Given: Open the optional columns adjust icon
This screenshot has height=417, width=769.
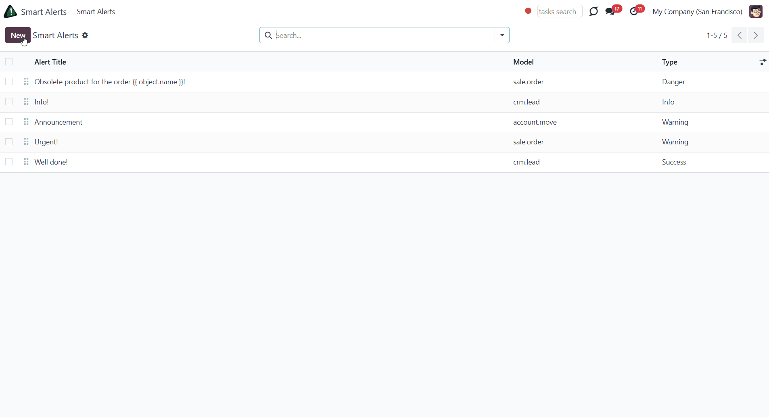Looking at the screenshot, I should 763,62.
